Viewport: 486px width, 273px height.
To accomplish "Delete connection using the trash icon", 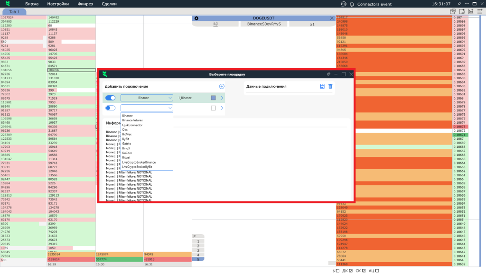I will 330,86.
